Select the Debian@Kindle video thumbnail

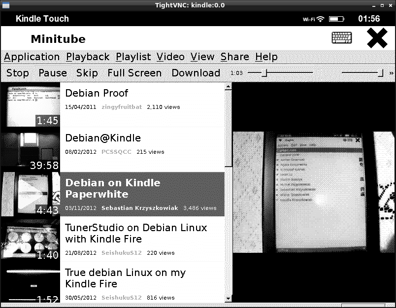tap(31, 149)
